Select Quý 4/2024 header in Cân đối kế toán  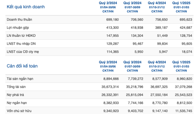157,62
